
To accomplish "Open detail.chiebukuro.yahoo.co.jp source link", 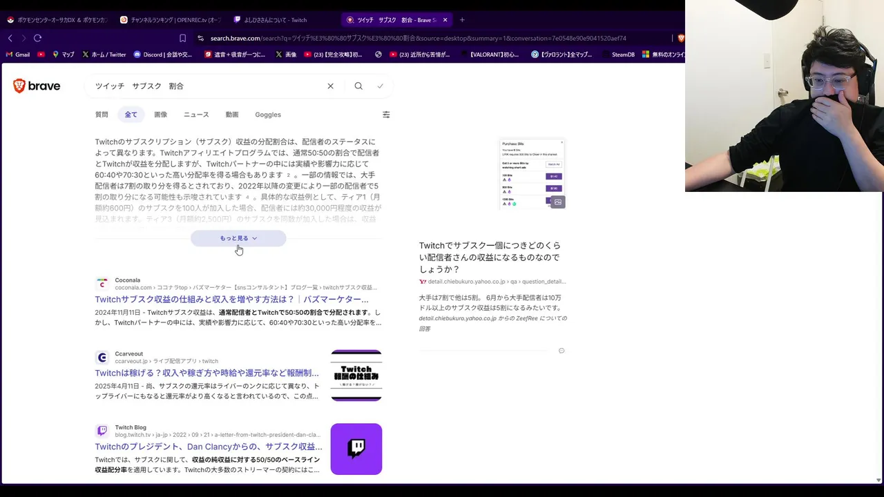I will click(492, 282).
